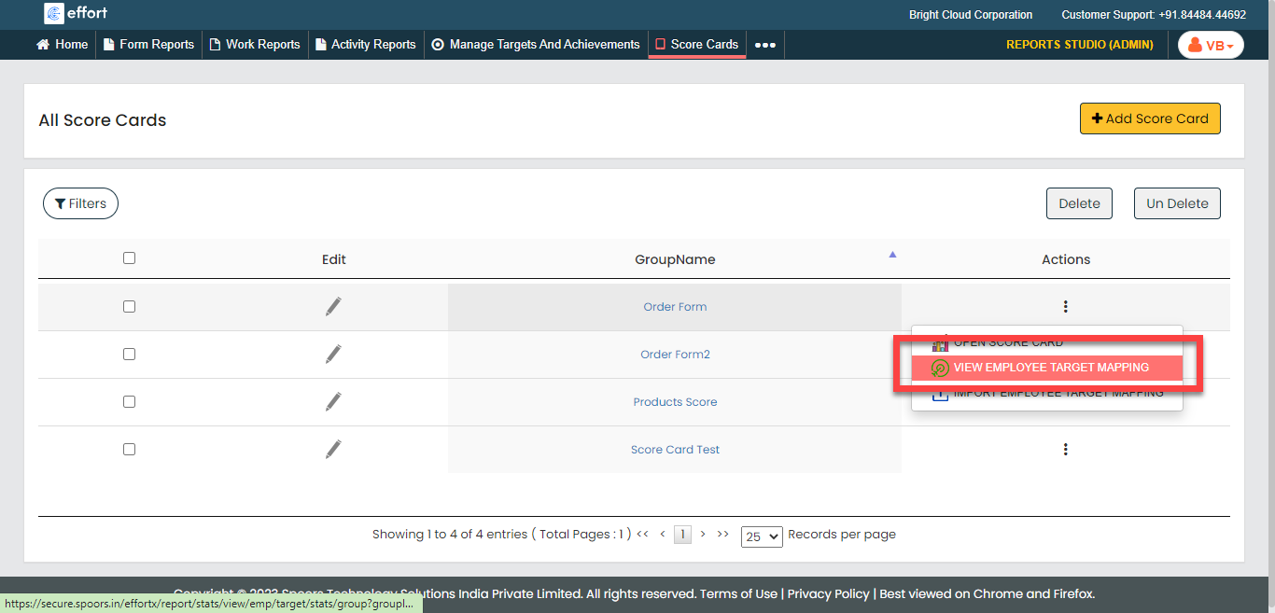Open the records per page dropdown

[761, 536]
